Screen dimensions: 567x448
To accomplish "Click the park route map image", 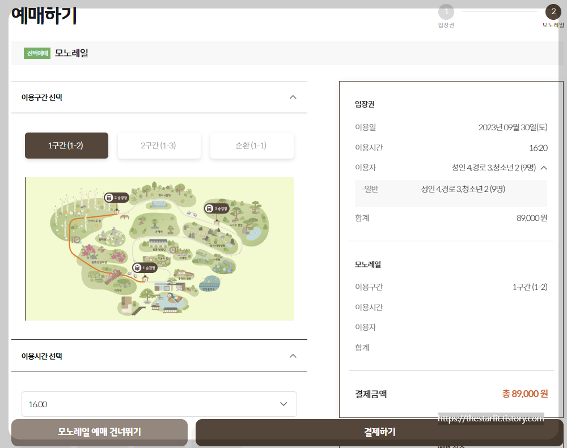I will (x=159, y=249).
